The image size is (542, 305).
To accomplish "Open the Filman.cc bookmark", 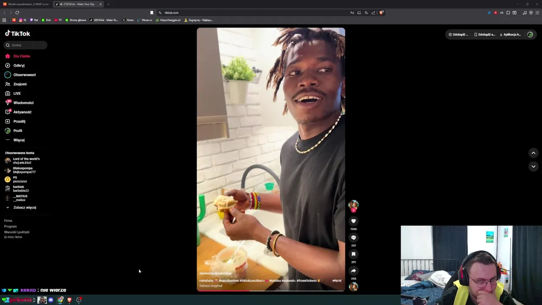I will tap(145, 20).
